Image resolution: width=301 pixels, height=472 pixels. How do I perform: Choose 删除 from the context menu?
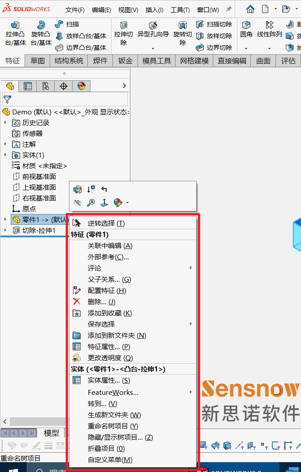tap(101, 302)
